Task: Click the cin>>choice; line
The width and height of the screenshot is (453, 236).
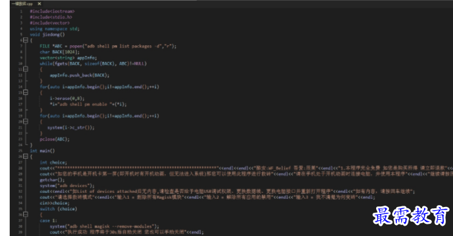Action: pyautogui.click(x=54, y=203)
